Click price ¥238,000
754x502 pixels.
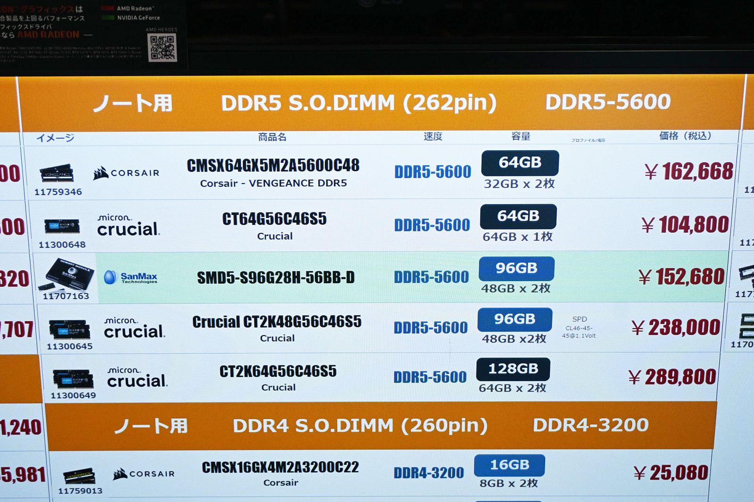click(x=676, y=327)
